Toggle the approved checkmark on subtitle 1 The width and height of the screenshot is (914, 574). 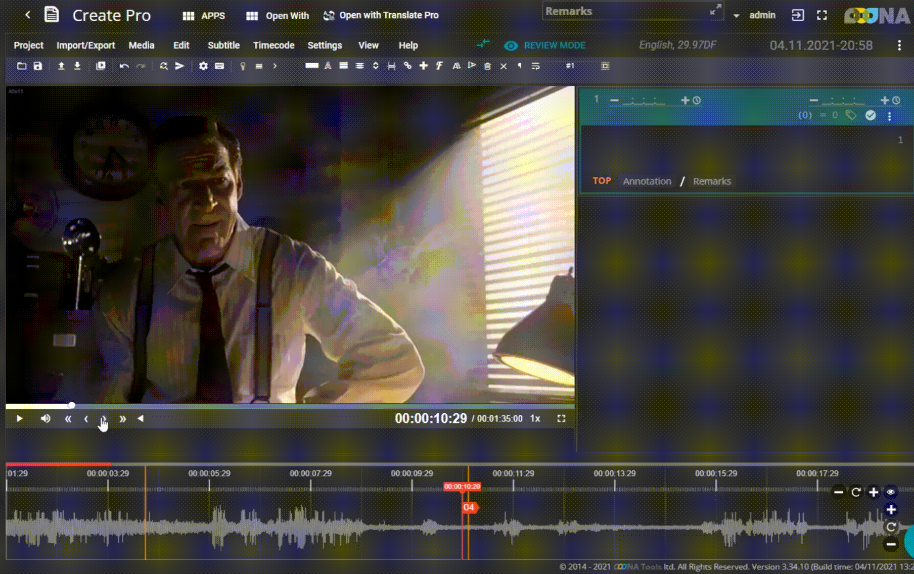870,115
